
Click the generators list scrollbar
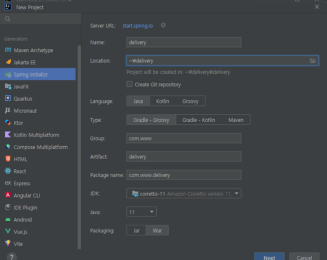tap(79, 147)
